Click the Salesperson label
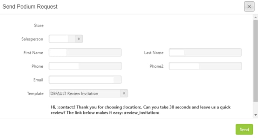 click(x=32, y=39)
